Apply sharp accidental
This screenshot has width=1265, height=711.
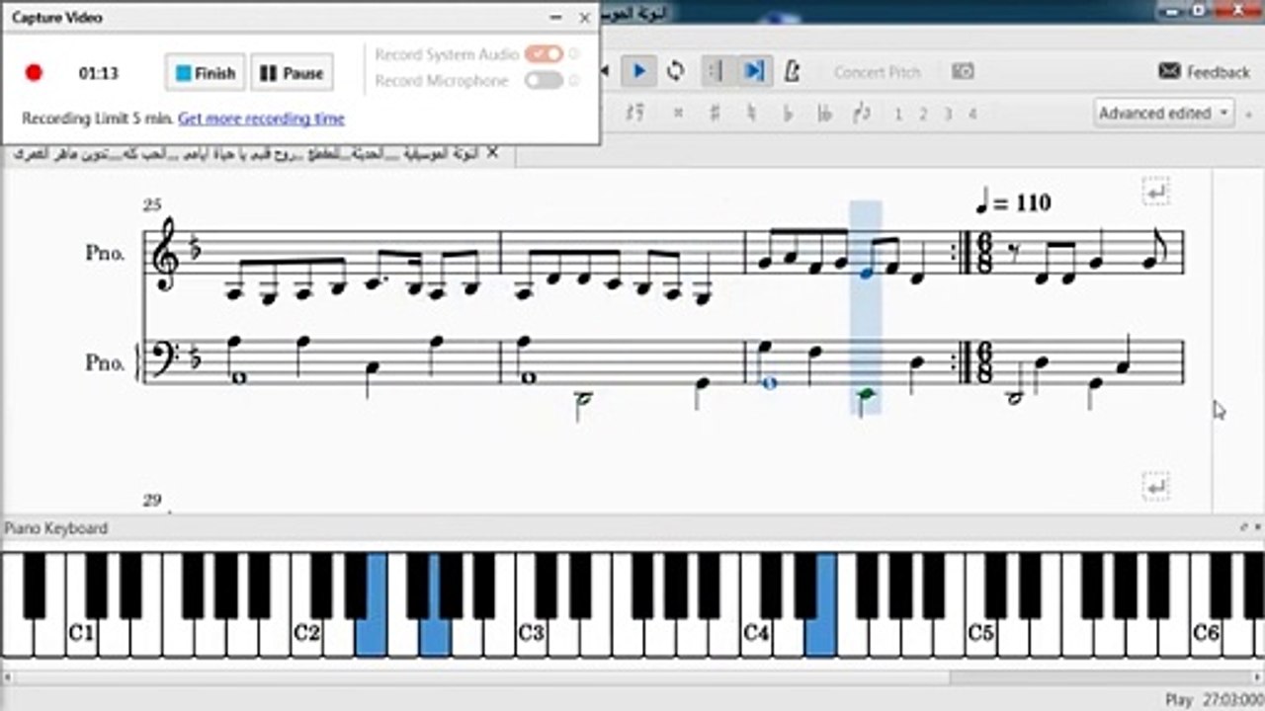[715, 114]
